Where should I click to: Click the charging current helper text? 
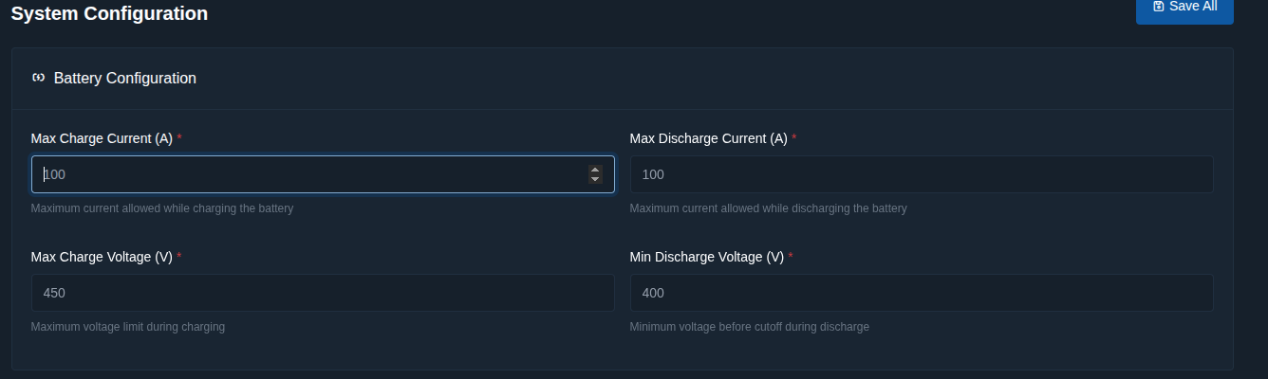(x=161, y=208)
